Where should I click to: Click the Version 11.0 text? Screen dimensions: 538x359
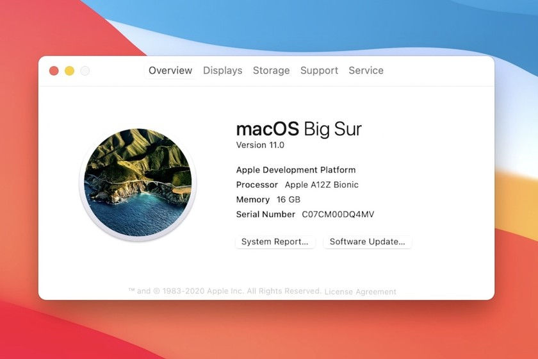(260, 145)
